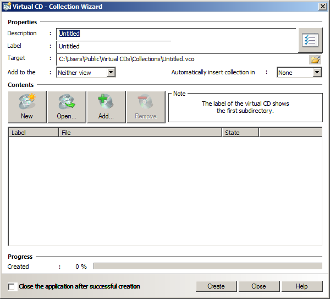
Task: Sort list by Label column header
Action: click(x=34, y=133)
